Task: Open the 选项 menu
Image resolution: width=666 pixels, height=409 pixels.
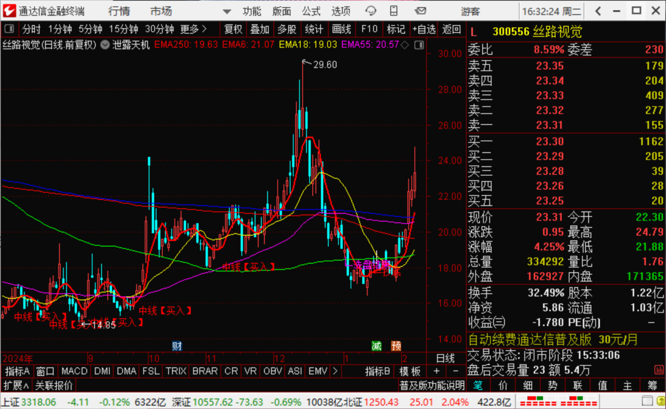Action: (x=341, y=11)
